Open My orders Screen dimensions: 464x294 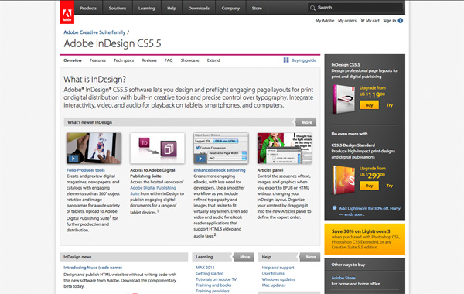tap(347, 21)
